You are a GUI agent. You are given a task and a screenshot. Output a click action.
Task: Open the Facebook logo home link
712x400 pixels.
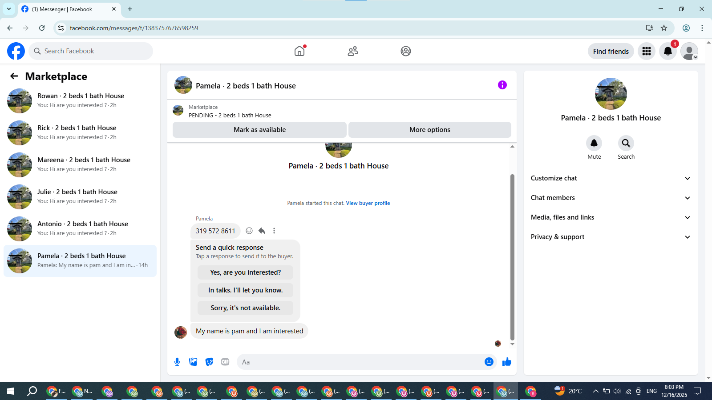tap(16, 51)
